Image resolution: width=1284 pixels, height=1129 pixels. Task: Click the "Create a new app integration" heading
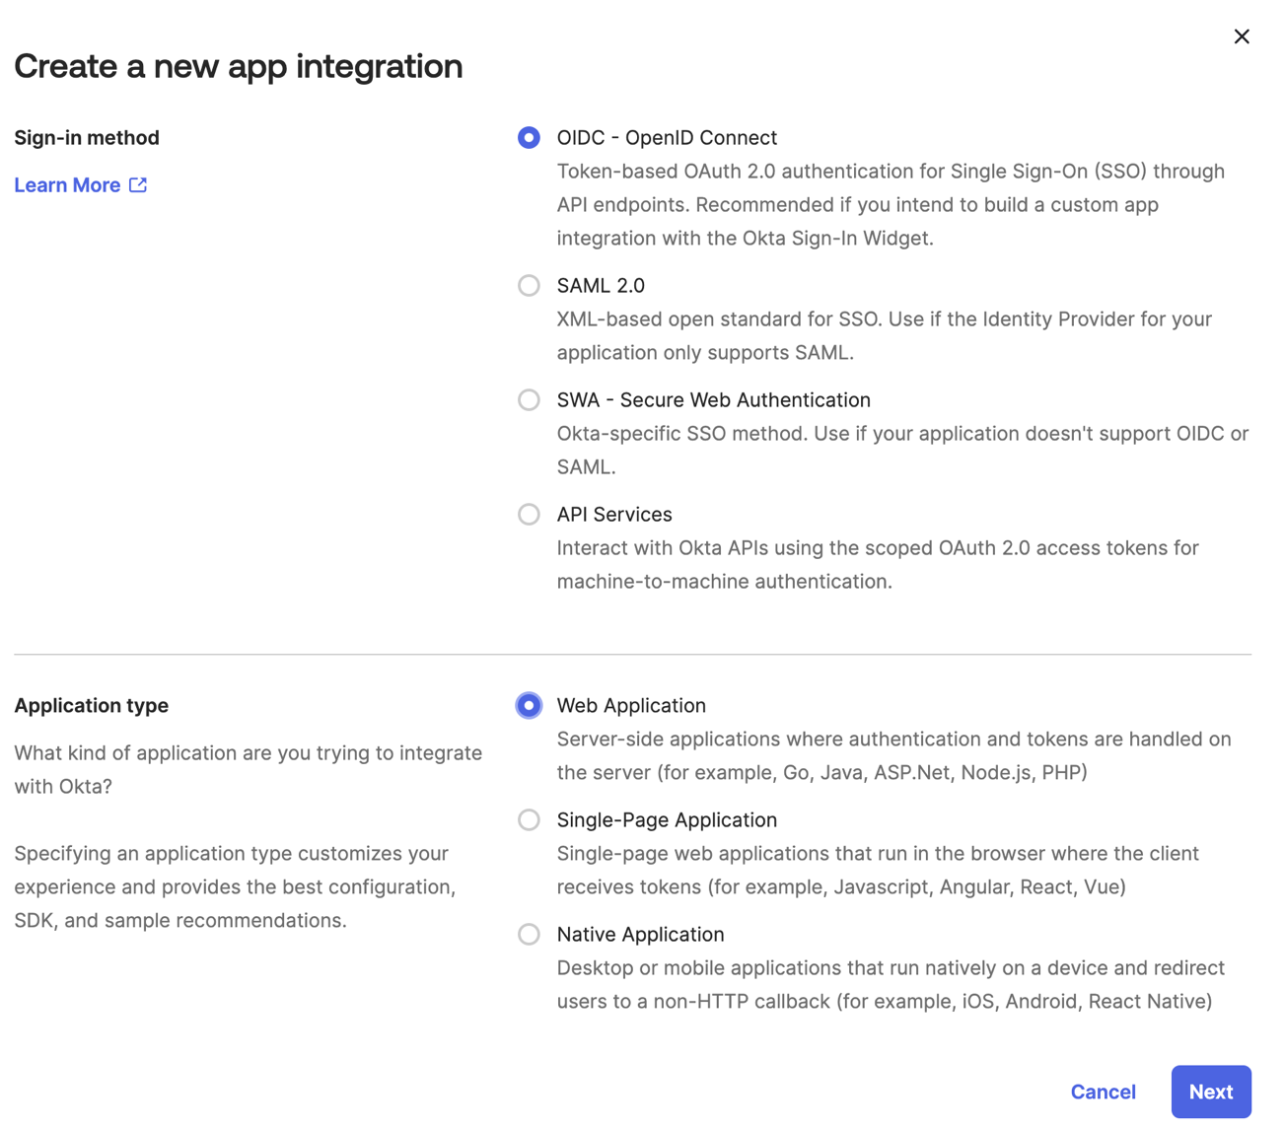(238, 66)
